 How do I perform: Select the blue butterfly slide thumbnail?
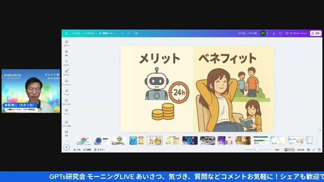point(137,141)
